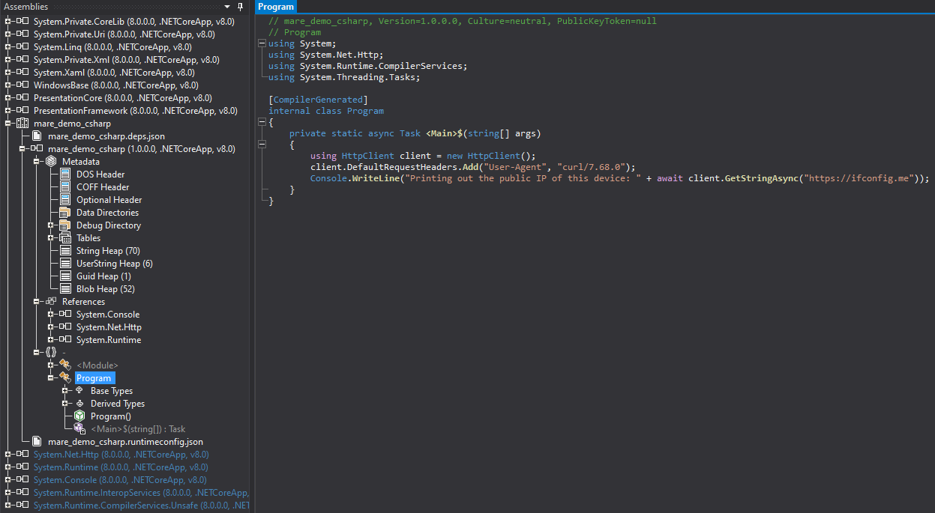Click the String Heap (70) icon
935x513 pixels.
click(x=65, y=251)
